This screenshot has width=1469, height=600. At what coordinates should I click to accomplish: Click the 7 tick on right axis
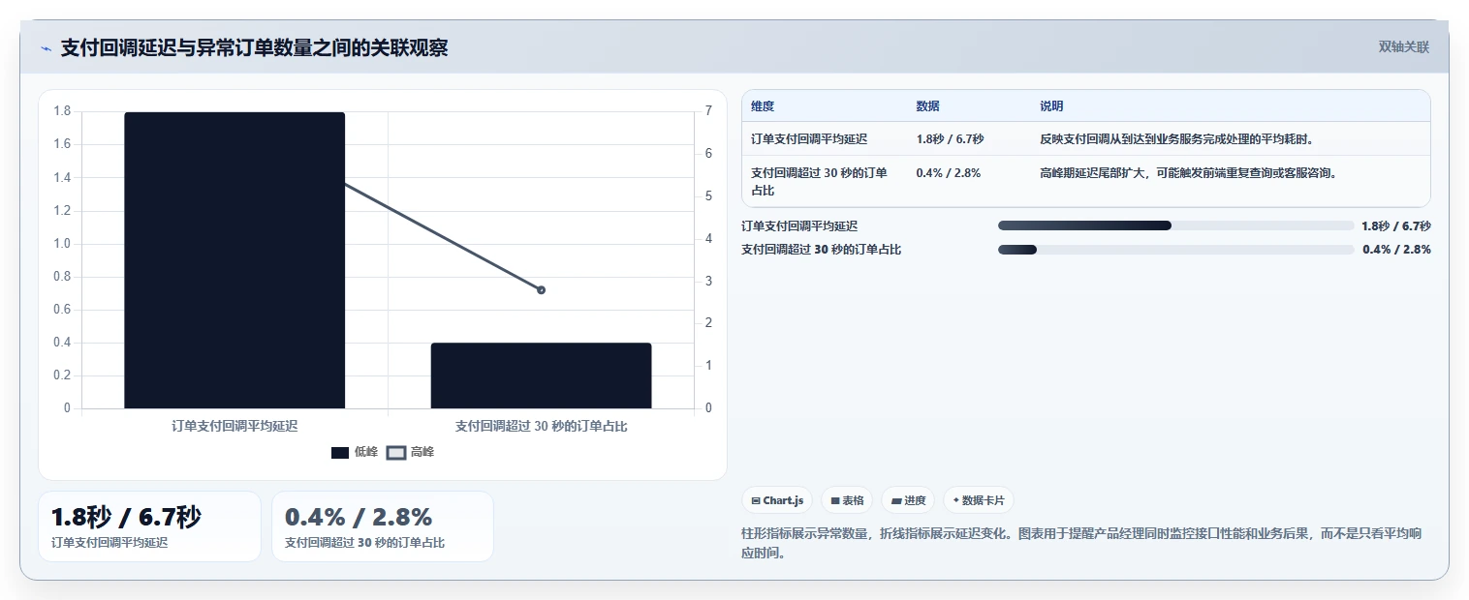(708, 111)
